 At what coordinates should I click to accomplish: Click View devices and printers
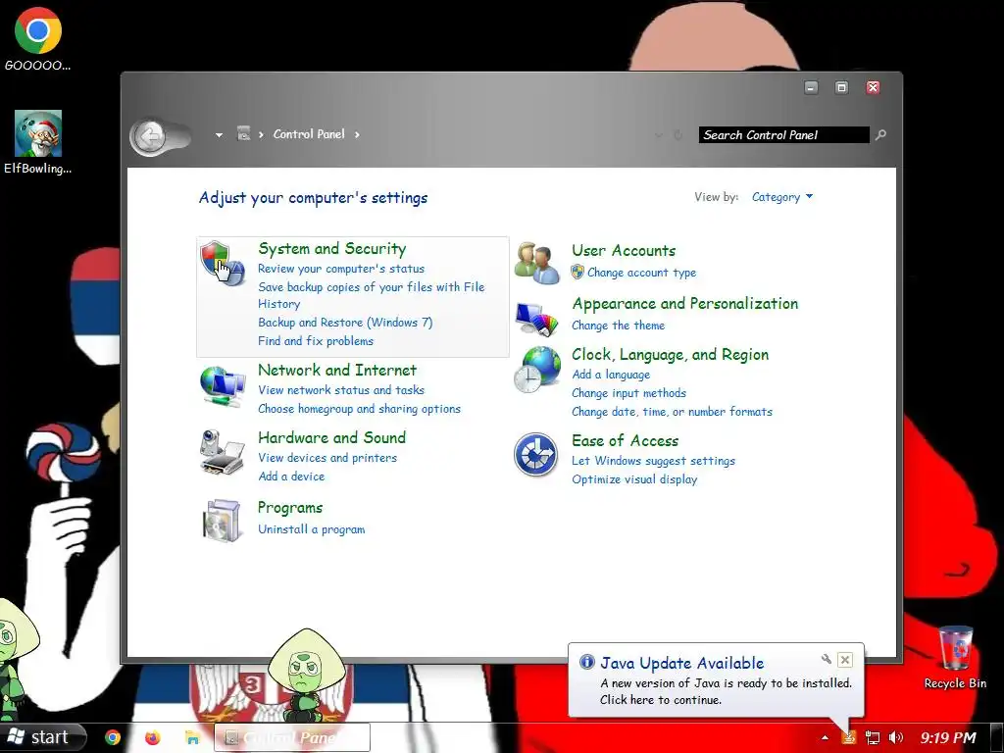pos(327,458)
